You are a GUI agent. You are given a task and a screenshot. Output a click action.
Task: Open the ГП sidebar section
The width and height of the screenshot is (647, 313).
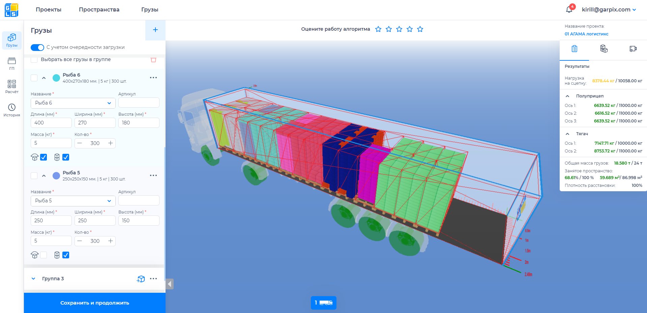12,63
